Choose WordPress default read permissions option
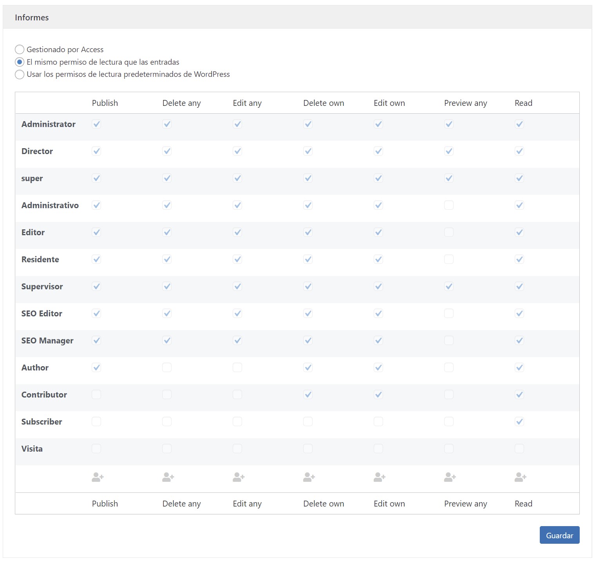595x561 pixels. coord(20,74)
